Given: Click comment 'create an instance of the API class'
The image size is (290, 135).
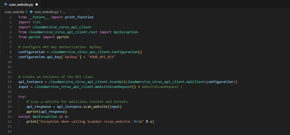Looking at the screenshot, I should click(x=56, y=77).
